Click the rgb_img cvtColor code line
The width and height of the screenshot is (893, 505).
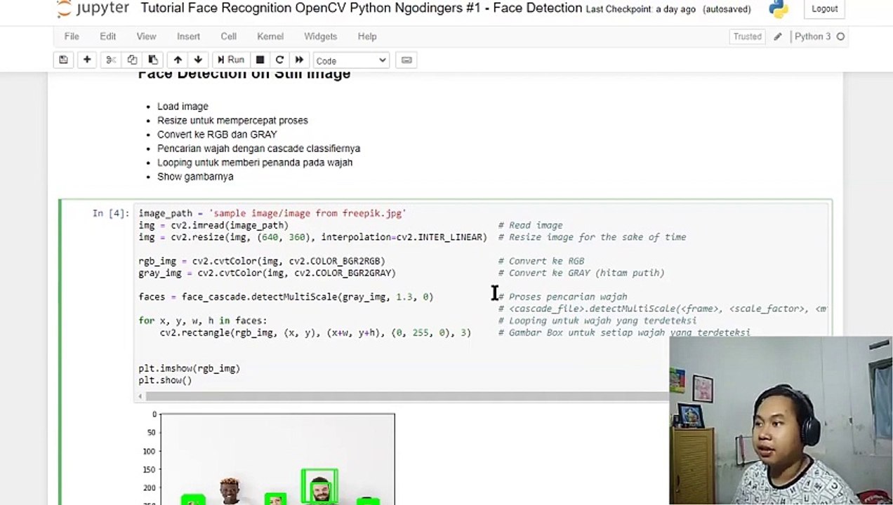pyautogui.click(x=262, y=261)
